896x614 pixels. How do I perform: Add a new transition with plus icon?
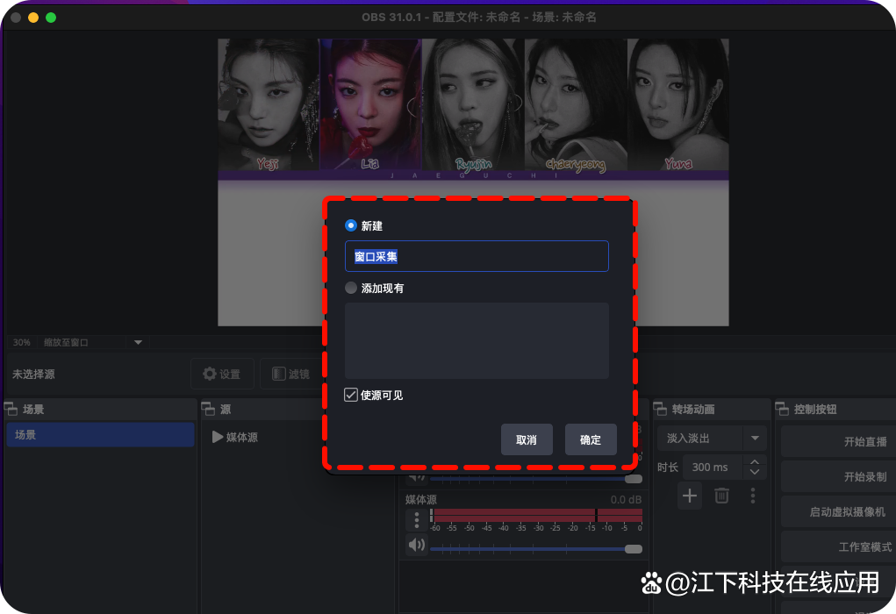[690, 496]
